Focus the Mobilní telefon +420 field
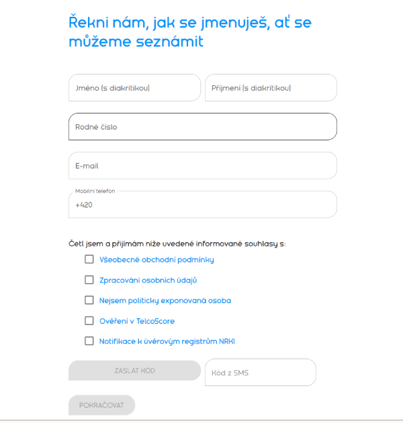The image size is (403, 423). [203, 205]
